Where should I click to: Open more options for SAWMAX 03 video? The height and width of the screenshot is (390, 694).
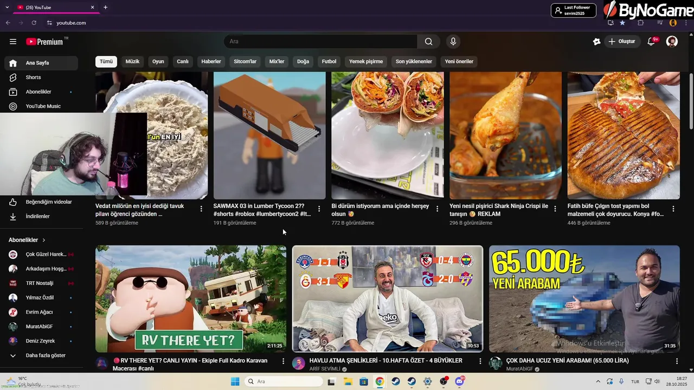click(319, 209)
